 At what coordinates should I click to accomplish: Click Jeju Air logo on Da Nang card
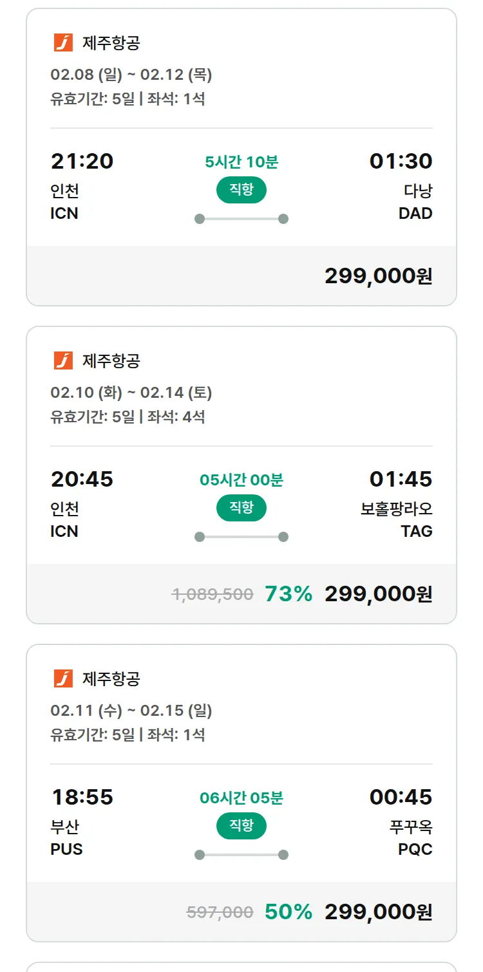(x=63, y=43)
